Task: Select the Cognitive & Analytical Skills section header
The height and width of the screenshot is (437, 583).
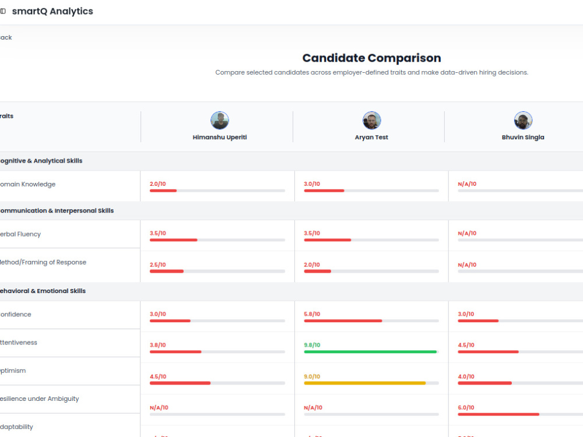Action: (x=41, y=161)
